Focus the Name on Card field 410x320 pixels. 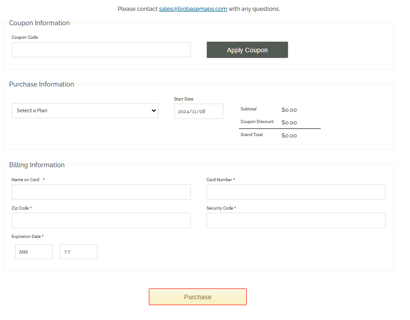[x=101, y=192]
